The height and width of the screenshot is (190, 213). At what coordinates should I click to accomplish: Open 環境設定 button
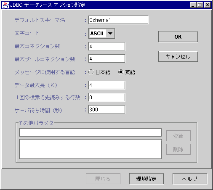click(146, 179)
